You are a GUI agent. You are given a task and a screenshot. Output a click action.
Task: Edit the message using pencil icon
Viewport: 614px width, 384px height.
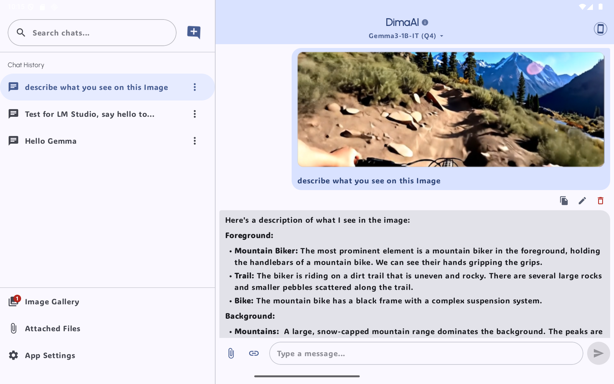pyautogui.click(x=582, y=201)
